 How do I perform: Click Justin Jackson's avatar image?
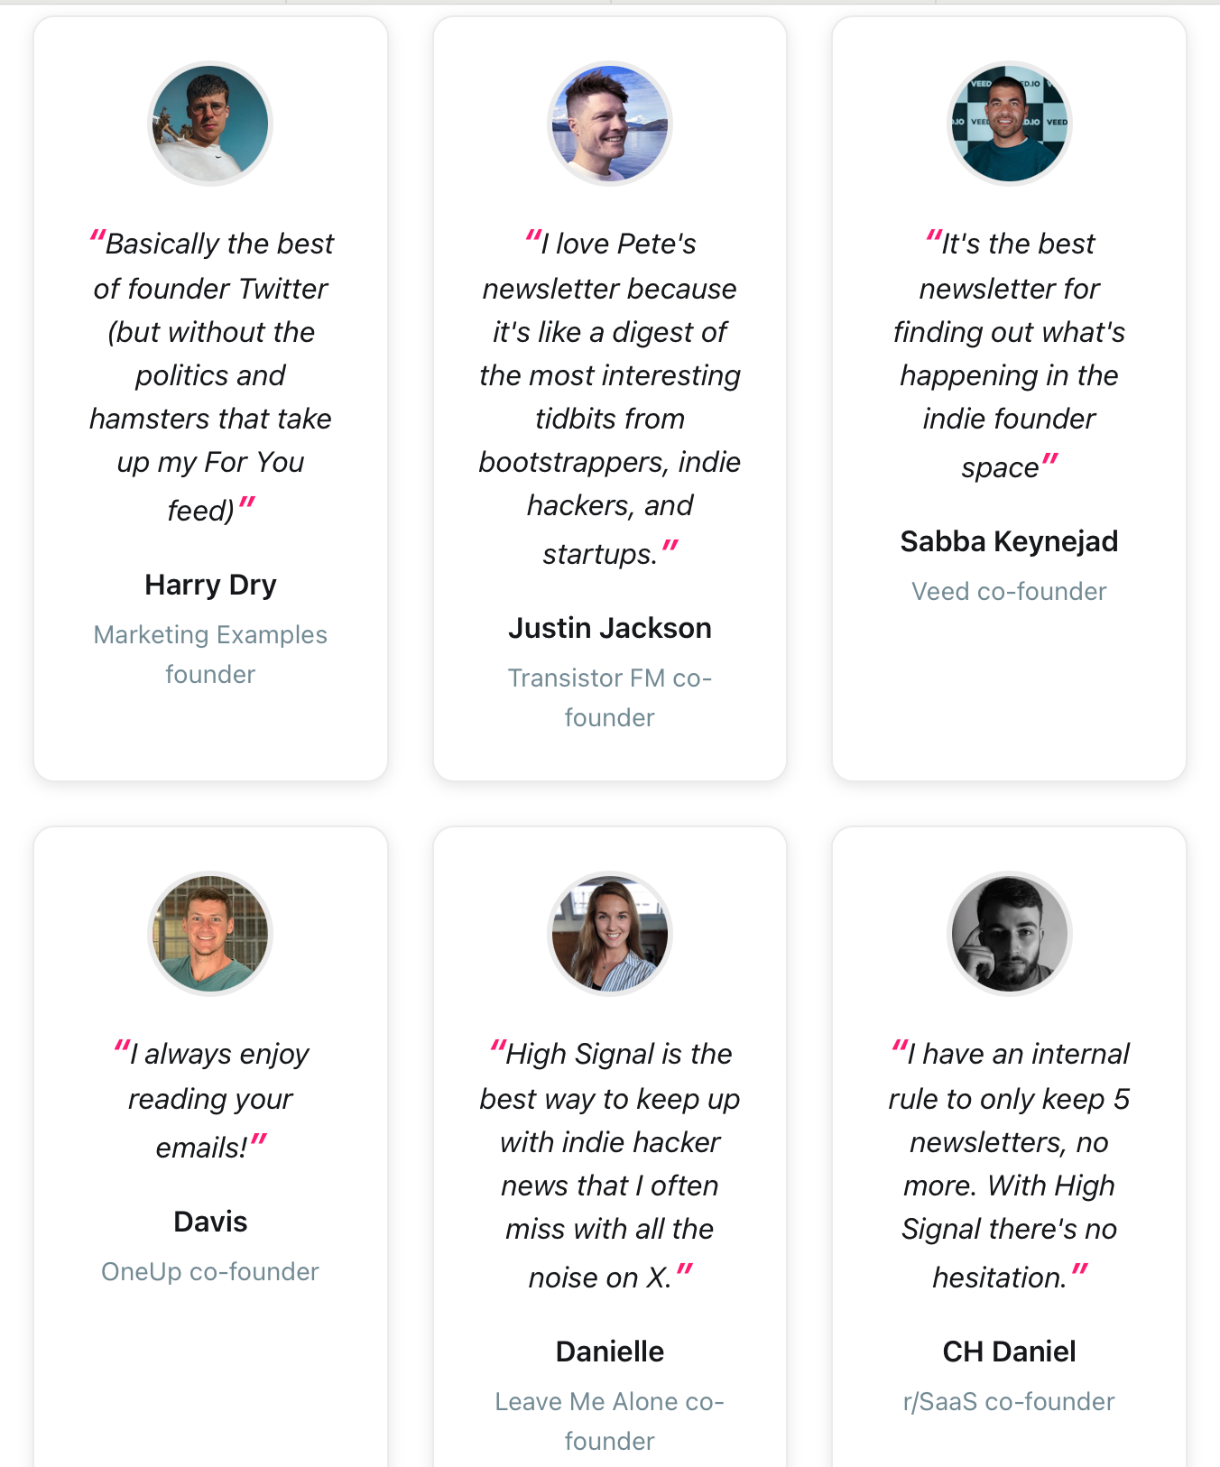click(x=610, y=124)
